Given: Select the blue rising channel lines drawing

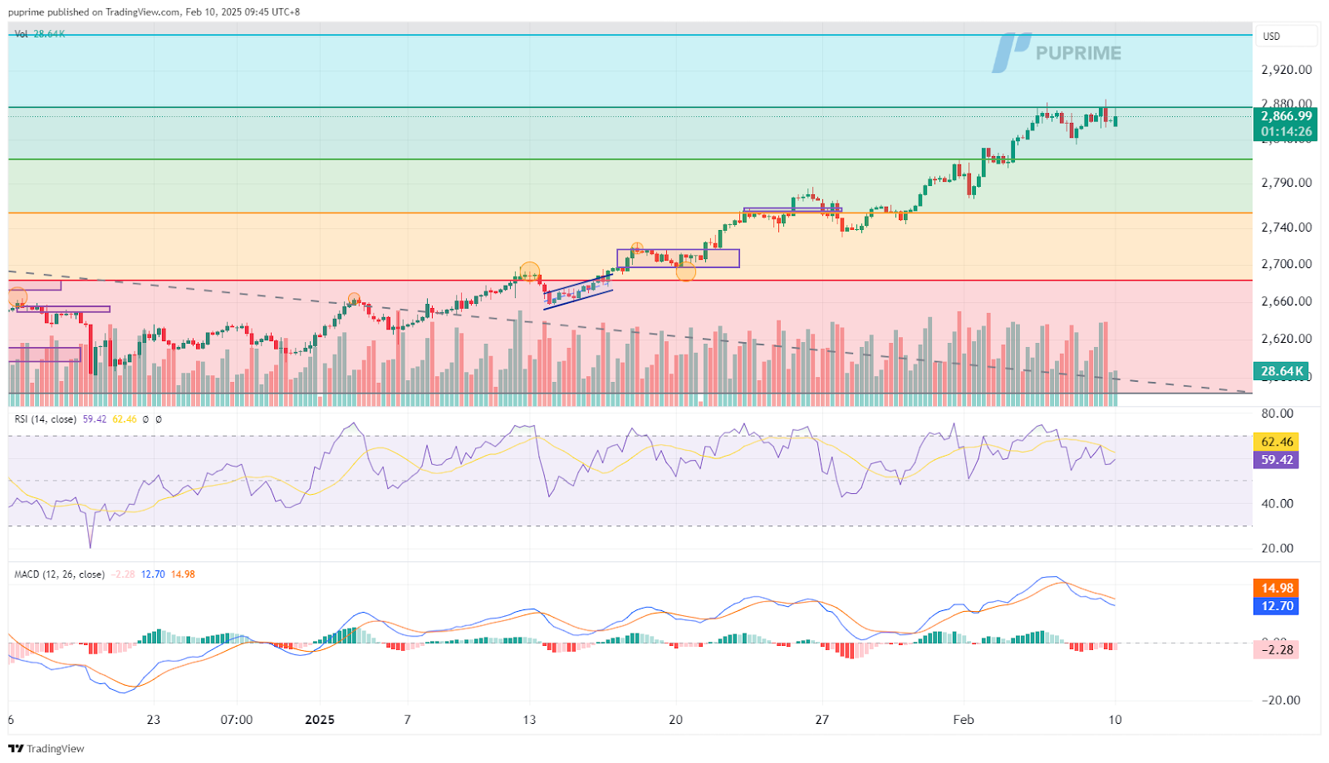Looking at the screenshot, I should (578, 292).
